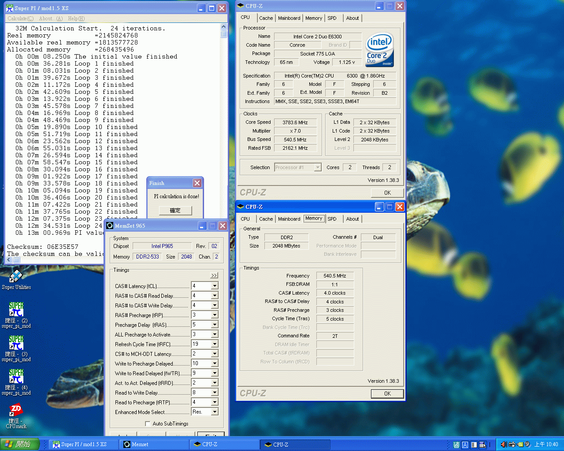This screenshot has height=451, width=564.
Task: Toggle half/full width language bar icon
Action: pyautogui.click(x=474, y=445)
